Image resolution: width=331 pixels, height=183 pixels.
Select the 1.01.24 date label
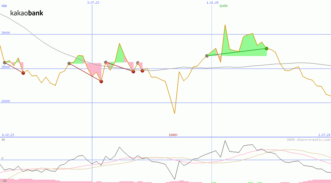tap(212, 2)
